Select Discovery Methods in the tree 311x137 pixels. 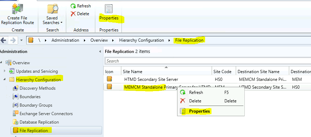[x=38, y=88]
